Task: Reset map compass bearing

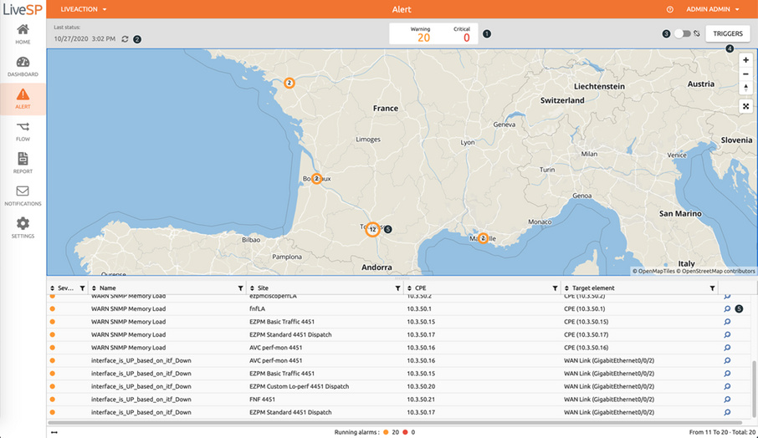Action: [x=745, y=88]
